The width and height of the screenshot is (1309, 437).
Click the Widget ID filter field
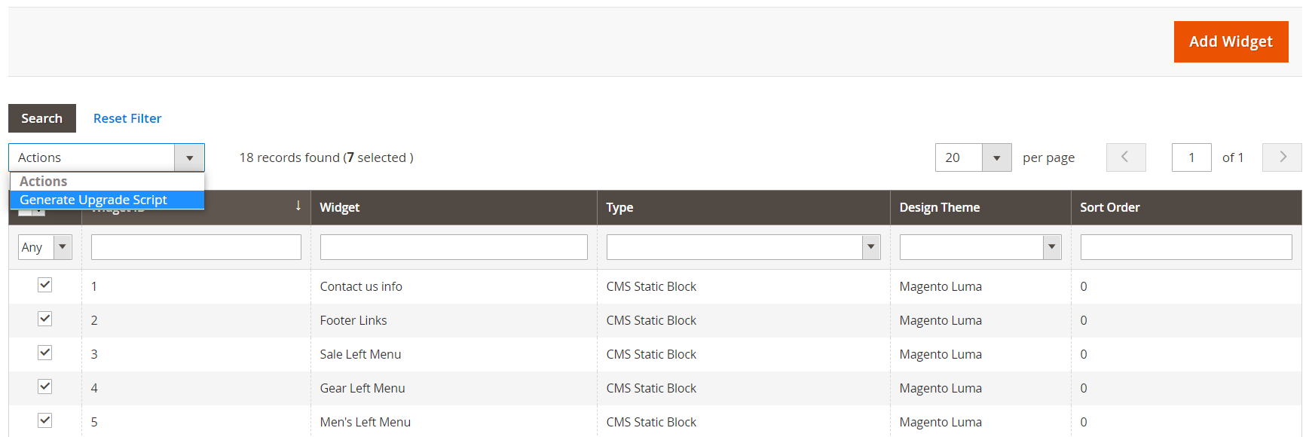coord(196,247)
